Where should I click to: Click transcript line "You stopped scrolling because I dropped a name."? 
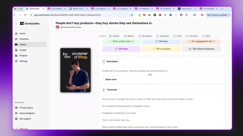[x=126, y=106]
